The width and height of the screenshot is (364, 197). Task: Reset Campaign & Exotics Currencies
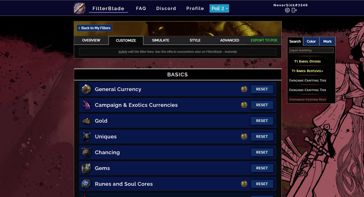click(262, 105)
